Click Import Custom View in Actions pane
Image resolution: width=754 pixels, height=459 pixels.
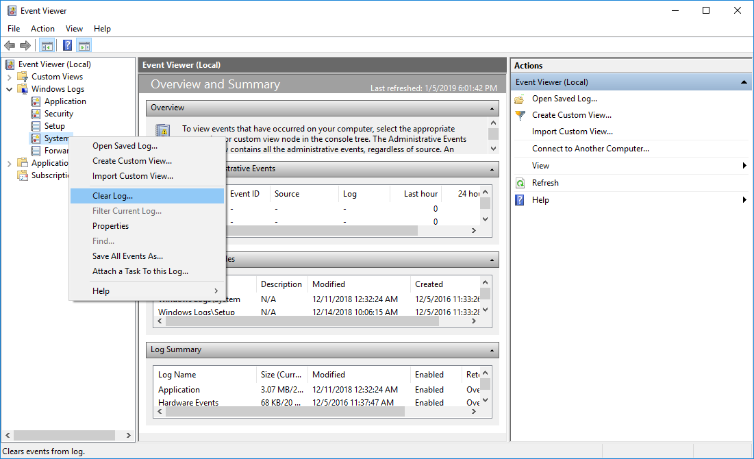pyautogui.click(x=573, y=131)
